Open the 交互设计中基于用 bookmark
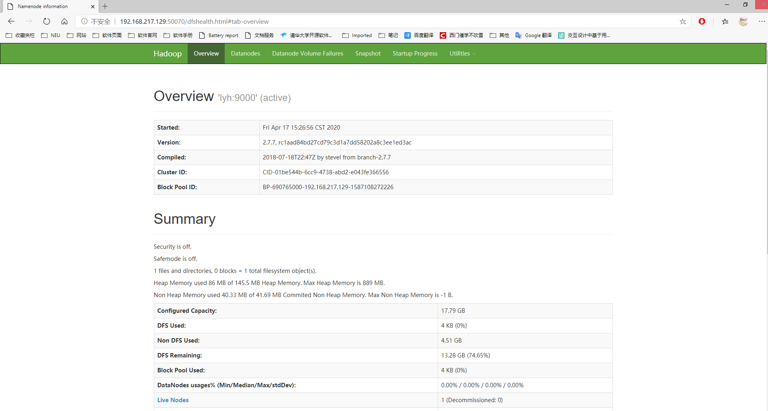Screen dimensions: 768x411 point(584,35)
